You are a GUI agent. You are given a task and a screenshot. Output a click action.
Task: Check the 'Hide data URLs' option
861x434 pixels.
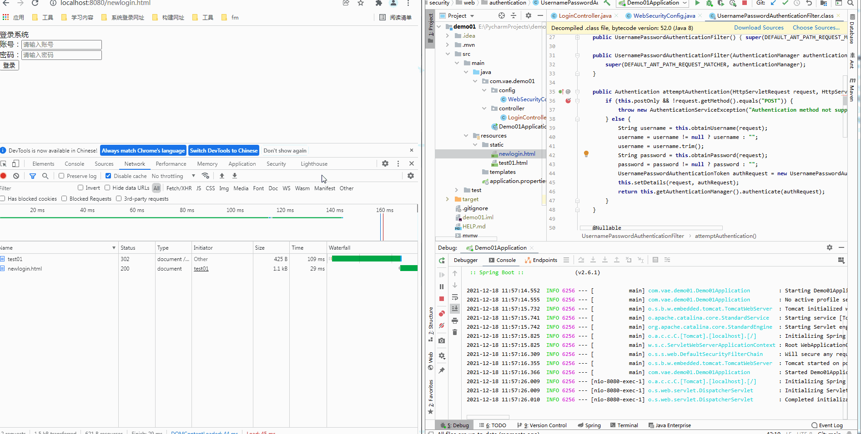click(107, 187)
